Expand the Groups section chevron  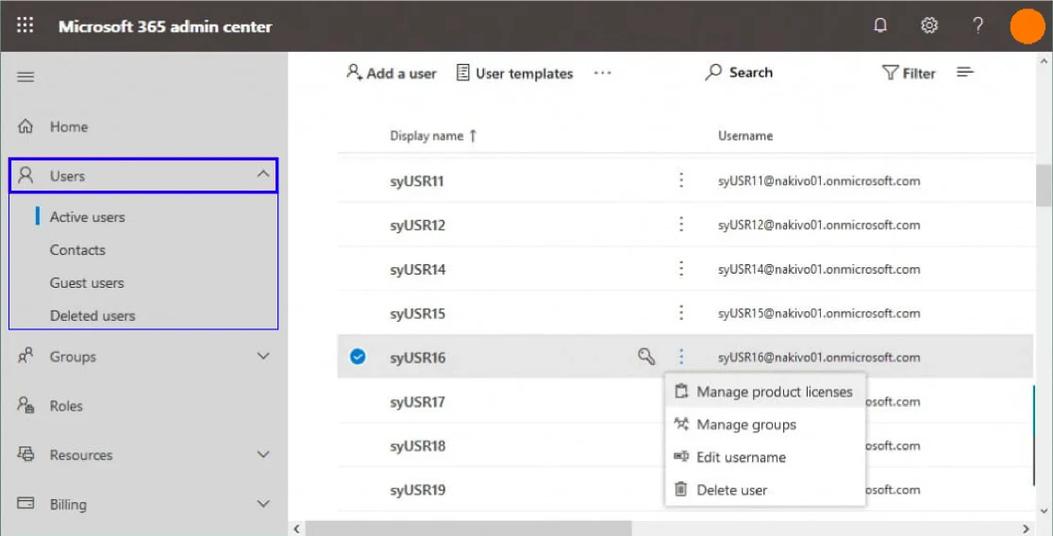(x=262, y=356)
